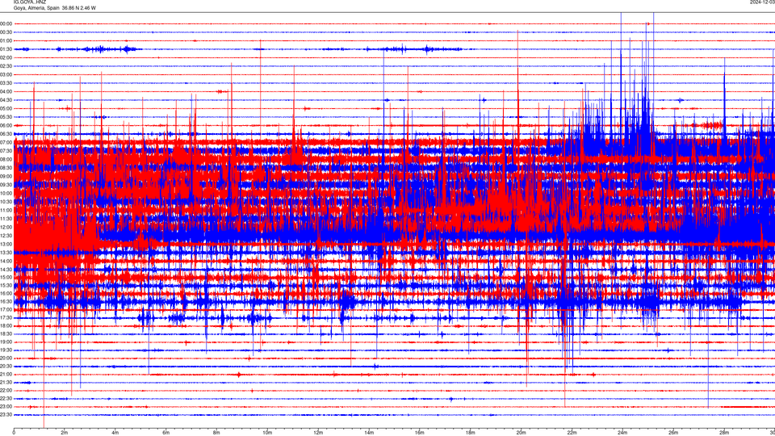Click the 21:30 time row label
This screenshot has width=775, height=436.
[6, 382]
